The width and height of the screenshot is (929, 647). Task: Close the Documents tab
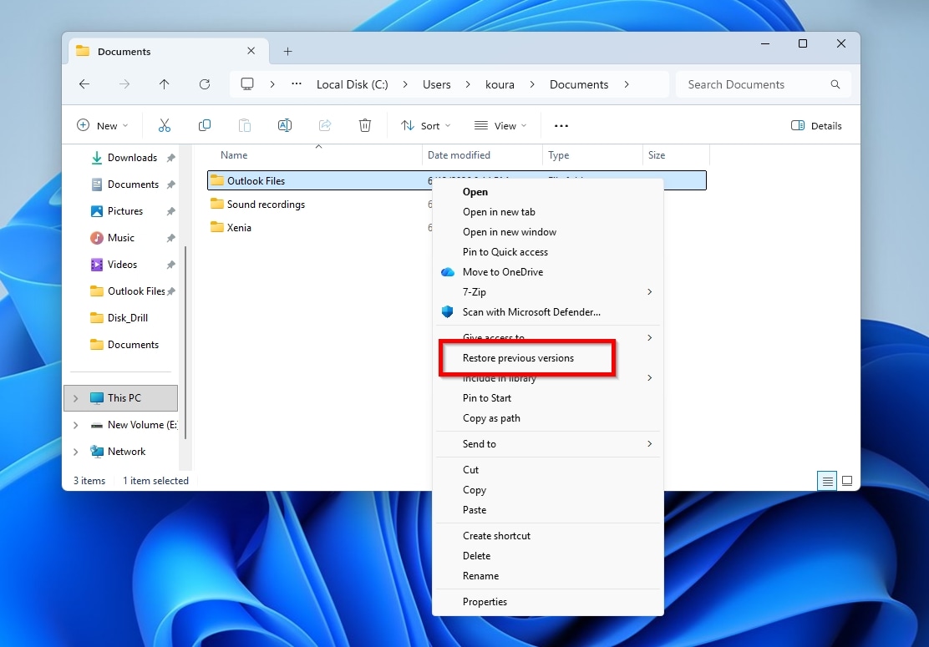click(251, 51)
